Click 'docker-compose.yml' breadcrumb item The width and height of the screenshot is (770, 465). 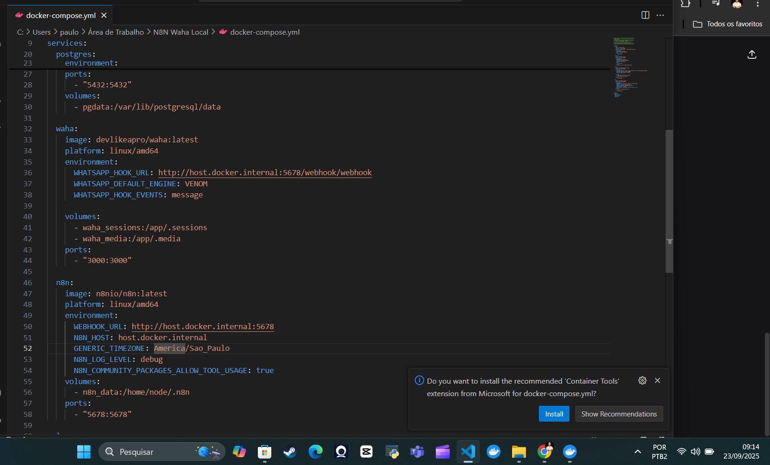(x=265, y=32)
